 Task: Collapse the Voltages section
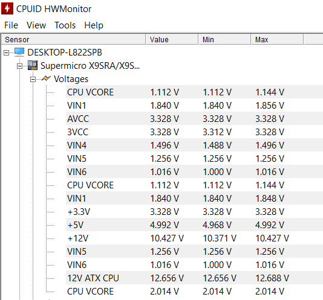click(x=33, y=79)
